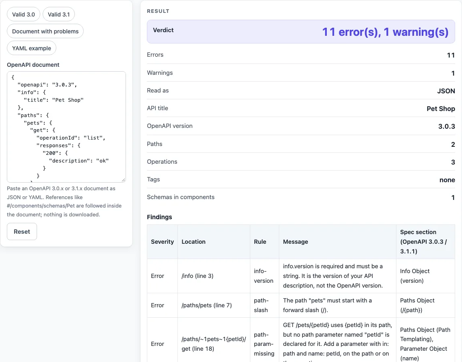Select the Warnings row label
Image resolution: width=462 pixels, height=362 pixels.
pyautogui.click(x=160, y=73)
